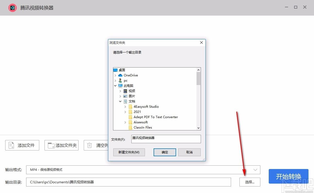This screenshot has height=193, width=314.
Task: Click the 添加文件夹 button
Action: [61, 145]
